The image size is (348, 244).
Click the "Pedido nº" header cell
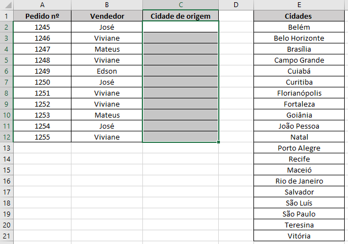point(42,16)
